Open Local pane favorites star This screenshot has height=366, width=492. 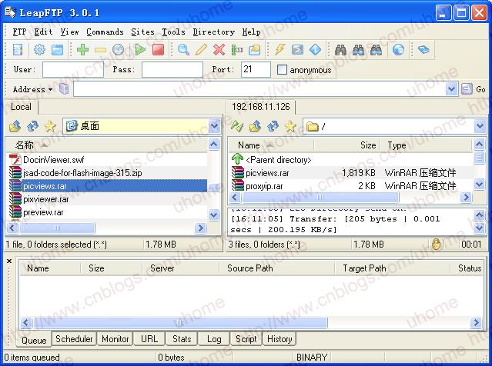tap(50, 126)
